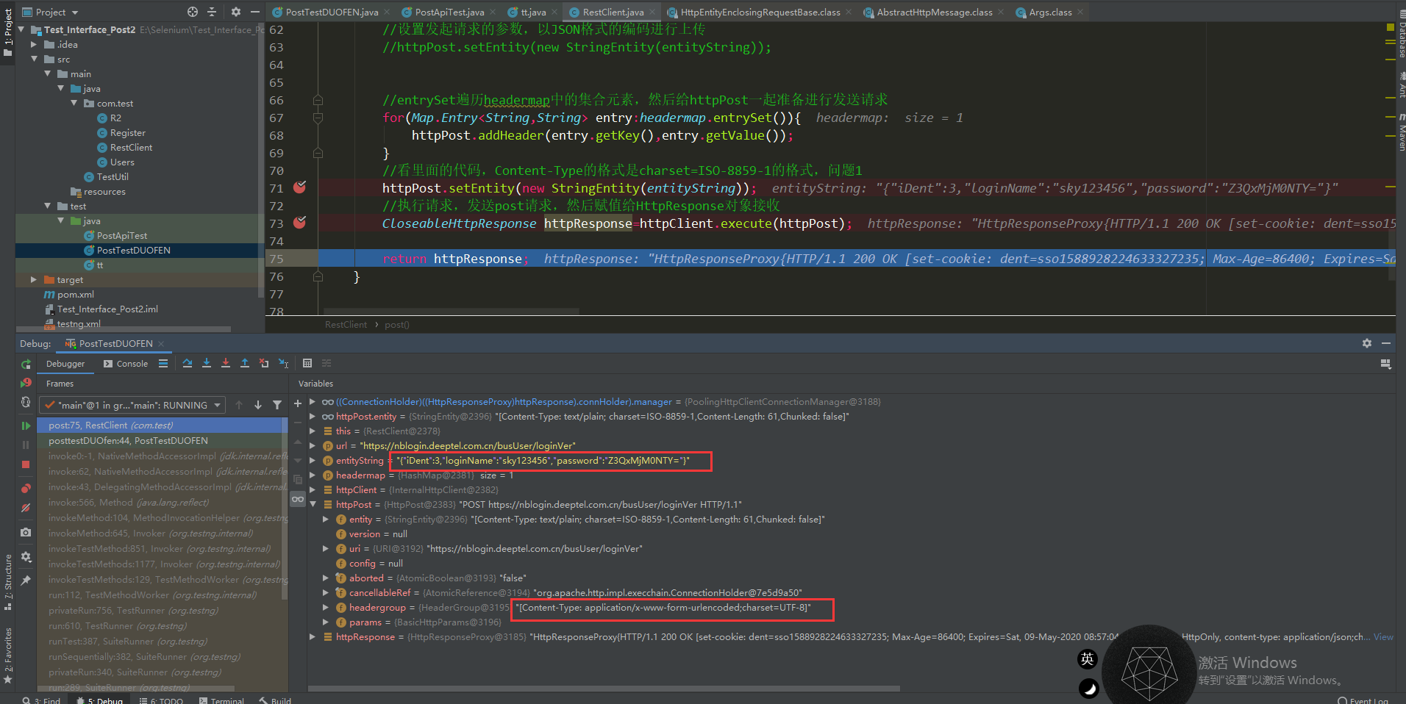Image resolution: width=1406 pixels, height=704 pixels.
Task: Open Project panel settings gear
Action: click(236, 12)
